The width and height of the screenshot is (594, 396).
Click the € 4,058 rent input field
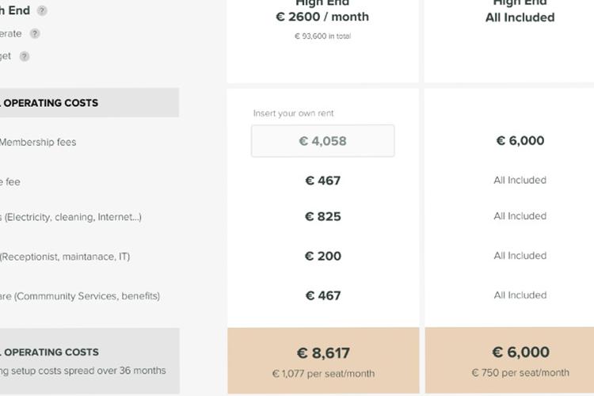coord(323,141)
